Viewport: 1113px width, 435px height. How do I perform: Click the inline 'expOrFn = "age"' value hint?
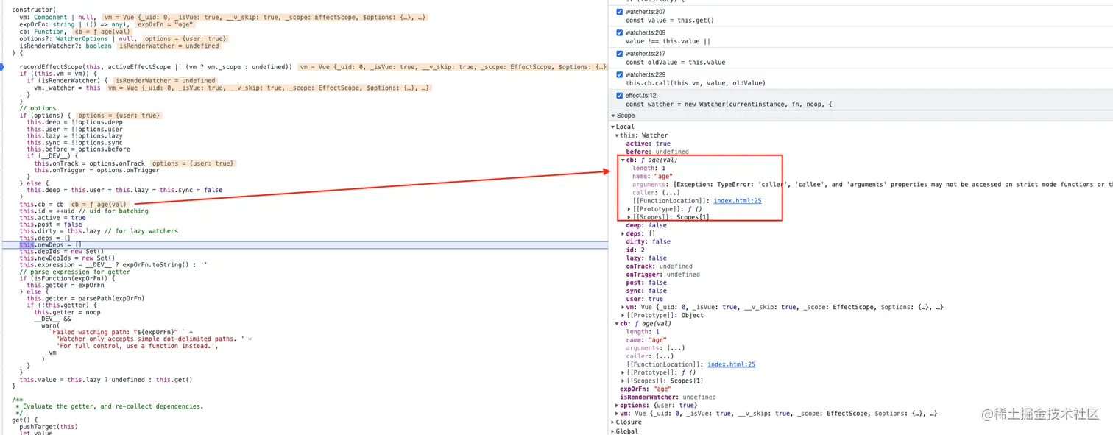pos(166,24)
